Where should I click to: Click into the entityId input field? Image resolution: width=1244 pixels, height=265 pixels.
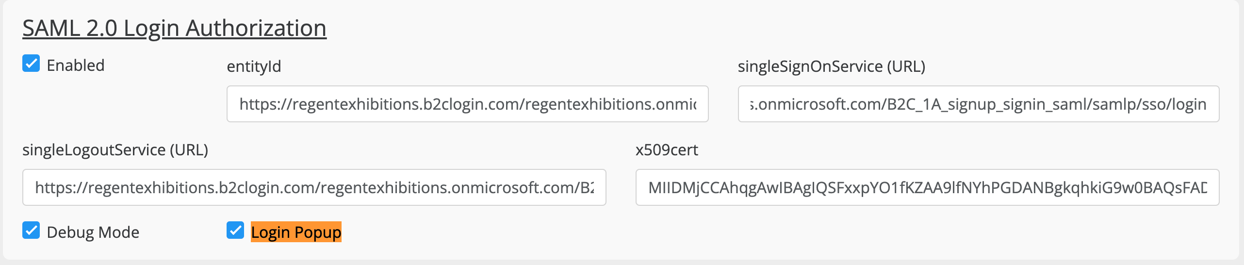point(468,104)
